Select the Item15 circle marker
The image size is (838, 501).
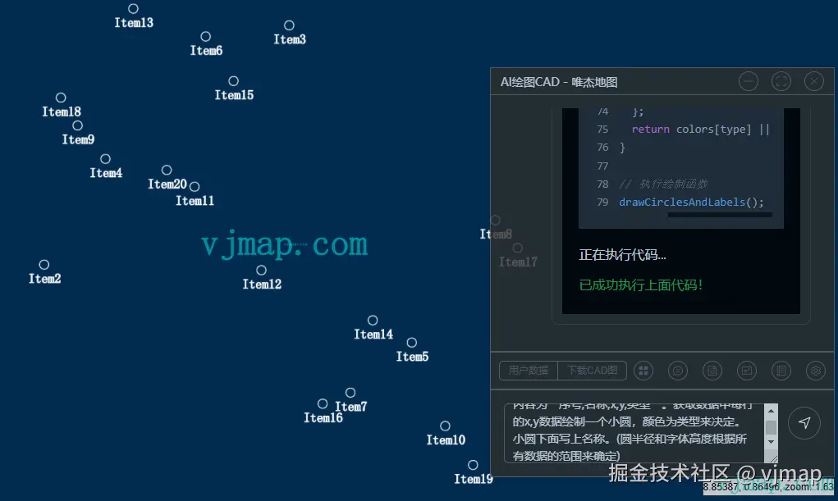click(234, 81)
